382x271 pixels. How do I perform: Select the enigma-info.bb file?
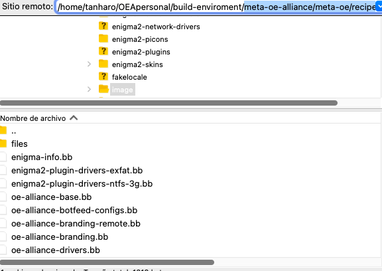pyautogui.click(x=42, y=157)
